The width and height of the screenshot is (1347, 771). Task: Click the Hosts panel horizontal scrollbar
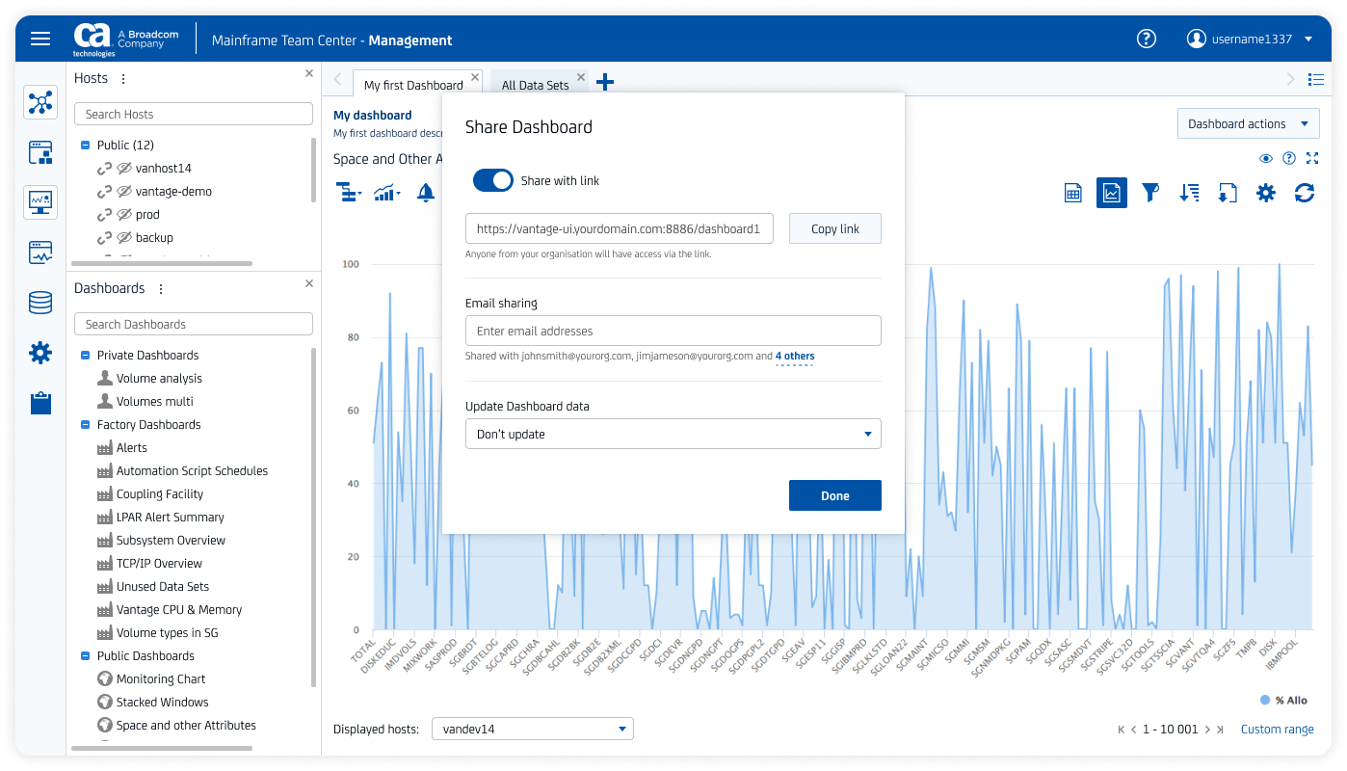coord(162,263)
